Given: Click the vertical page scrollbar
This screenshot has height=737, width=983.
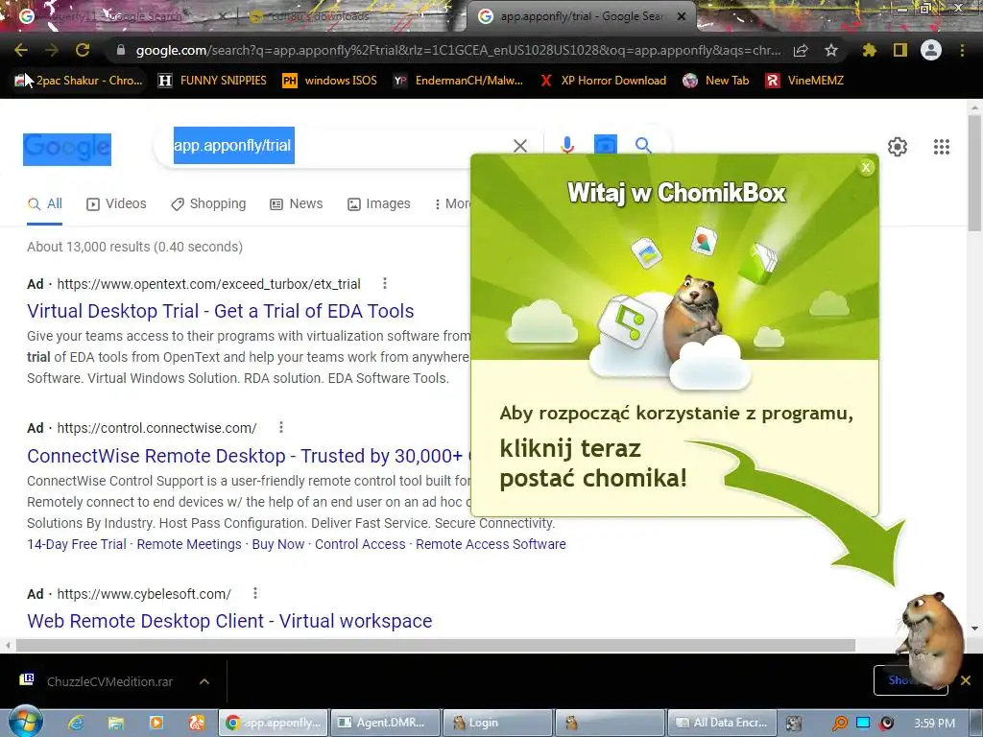Looking at the screenshot, I should pyautogui.click(x=974, y=173).
